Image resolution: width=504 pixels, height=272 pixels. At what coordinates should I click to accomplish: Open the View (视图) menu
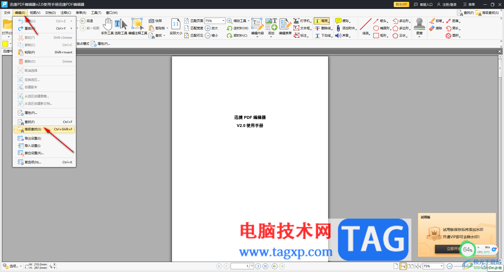(35, 13)
